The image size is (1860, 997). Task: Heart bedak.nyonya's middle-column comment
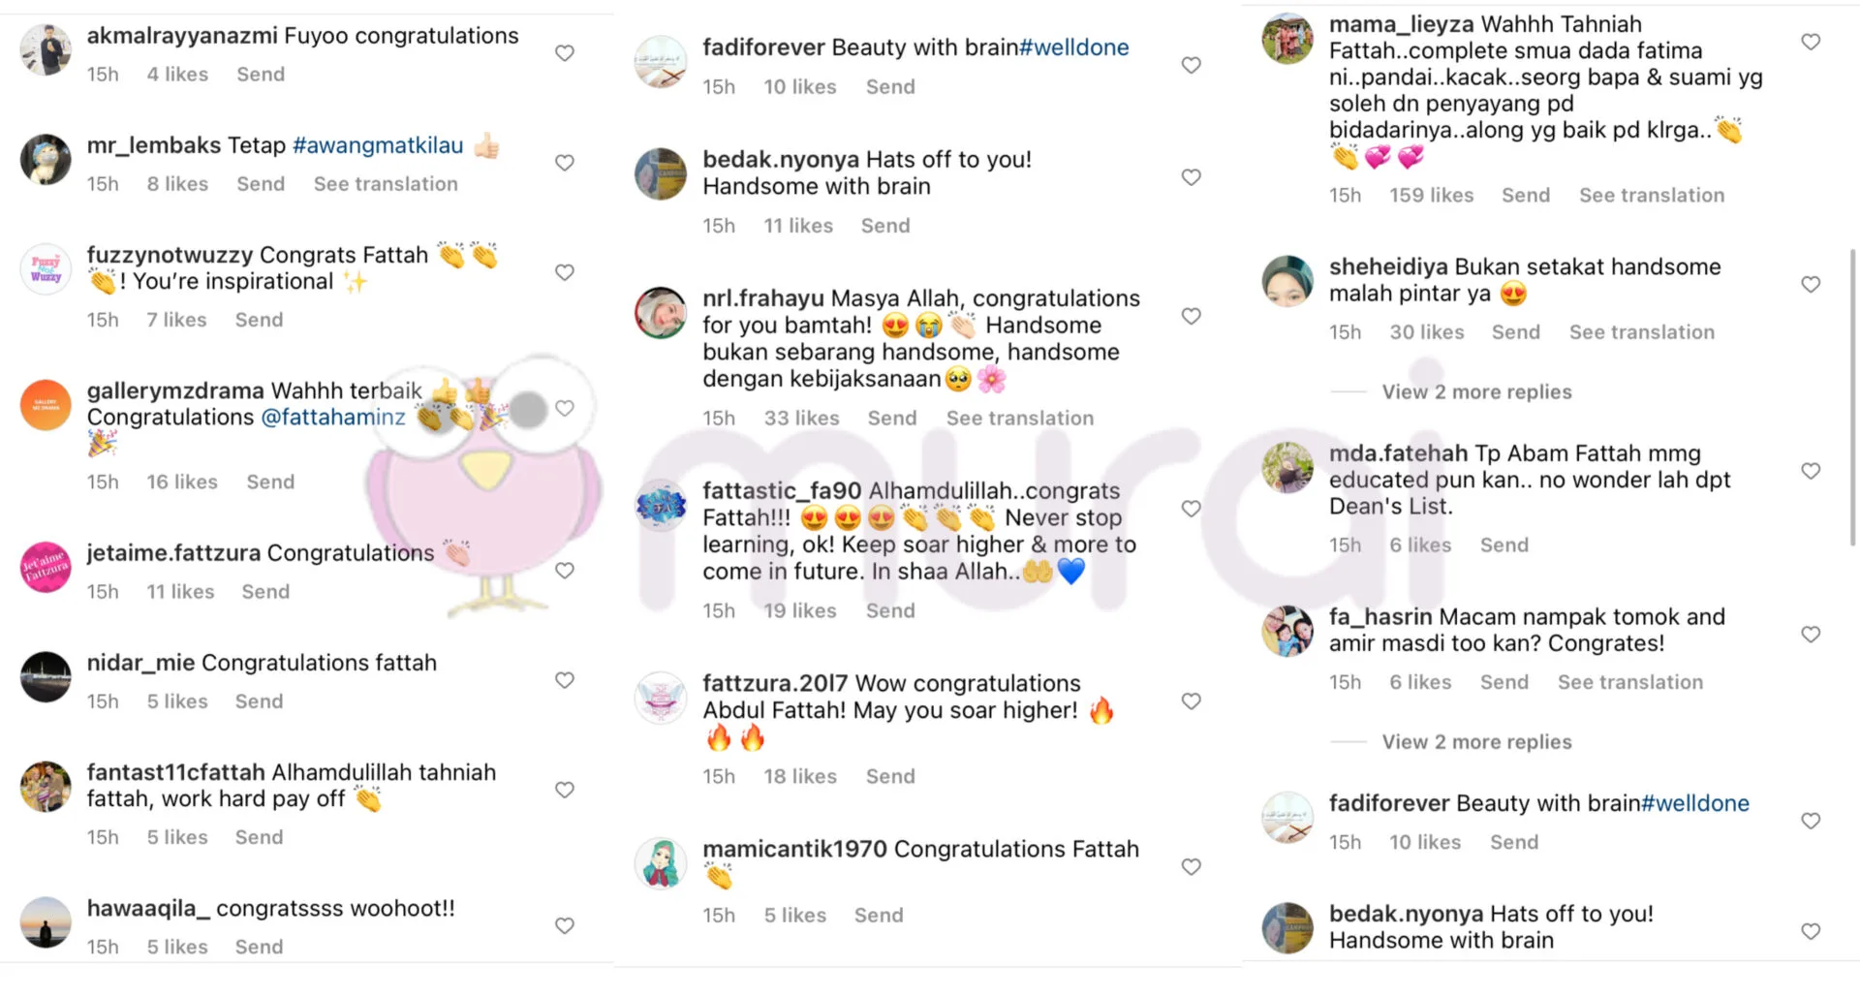pyautogui.click(x=1191, y=177)
